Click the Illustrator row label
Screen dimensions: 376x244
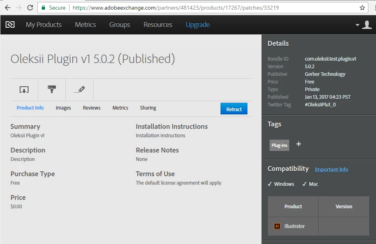[x=294, y=226]
